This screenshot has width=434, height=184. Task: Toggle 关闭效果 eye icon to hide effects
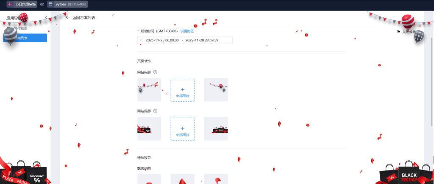[398, 32]
